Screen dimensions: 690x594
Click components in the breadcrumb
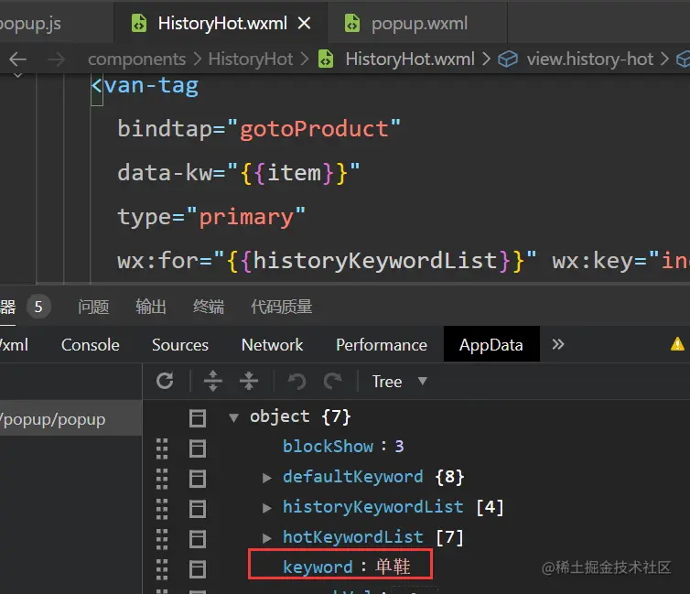click(x=136, y=59)
